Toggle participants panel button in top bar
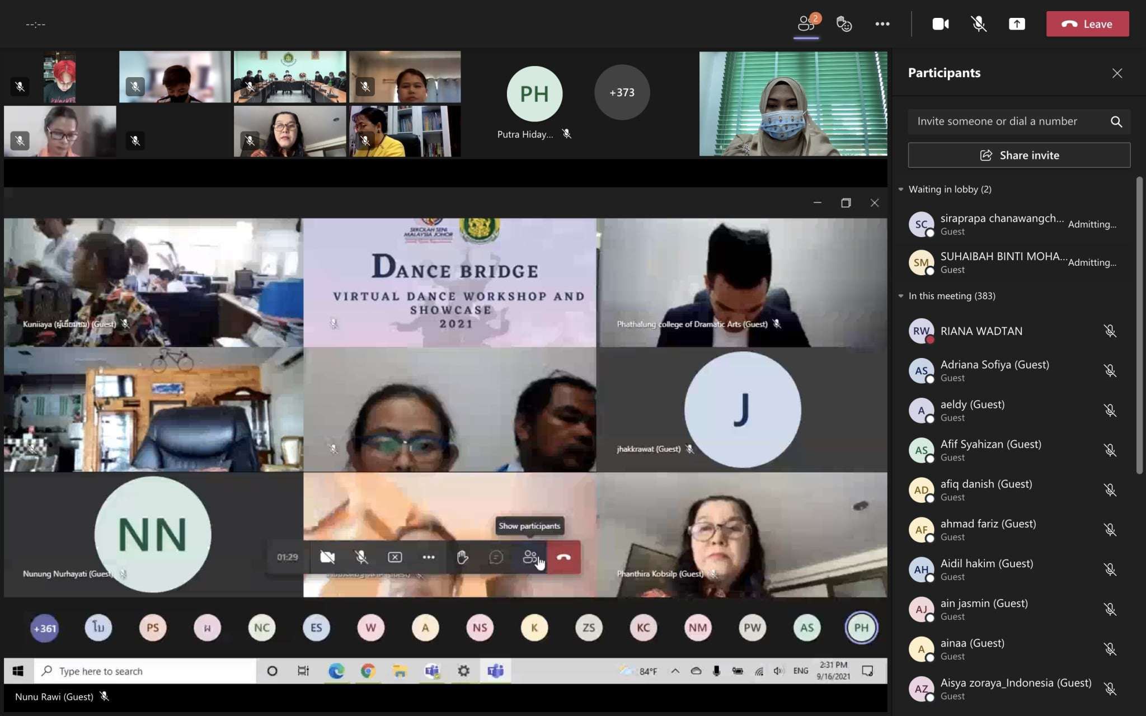The width and height of the screenshot is (1146, 716). (806, 24)
